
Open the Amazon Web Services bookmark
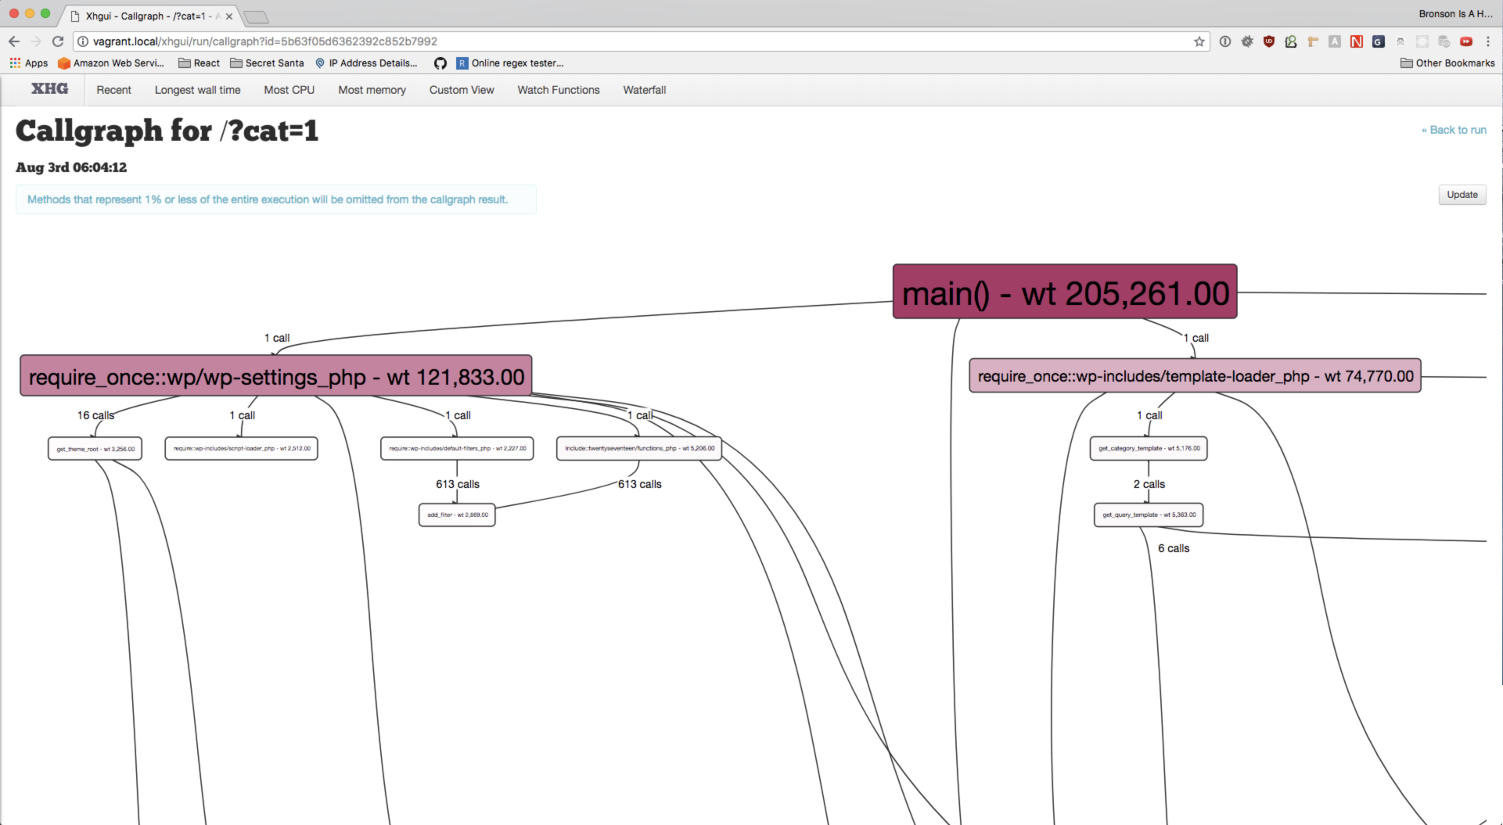111,63
